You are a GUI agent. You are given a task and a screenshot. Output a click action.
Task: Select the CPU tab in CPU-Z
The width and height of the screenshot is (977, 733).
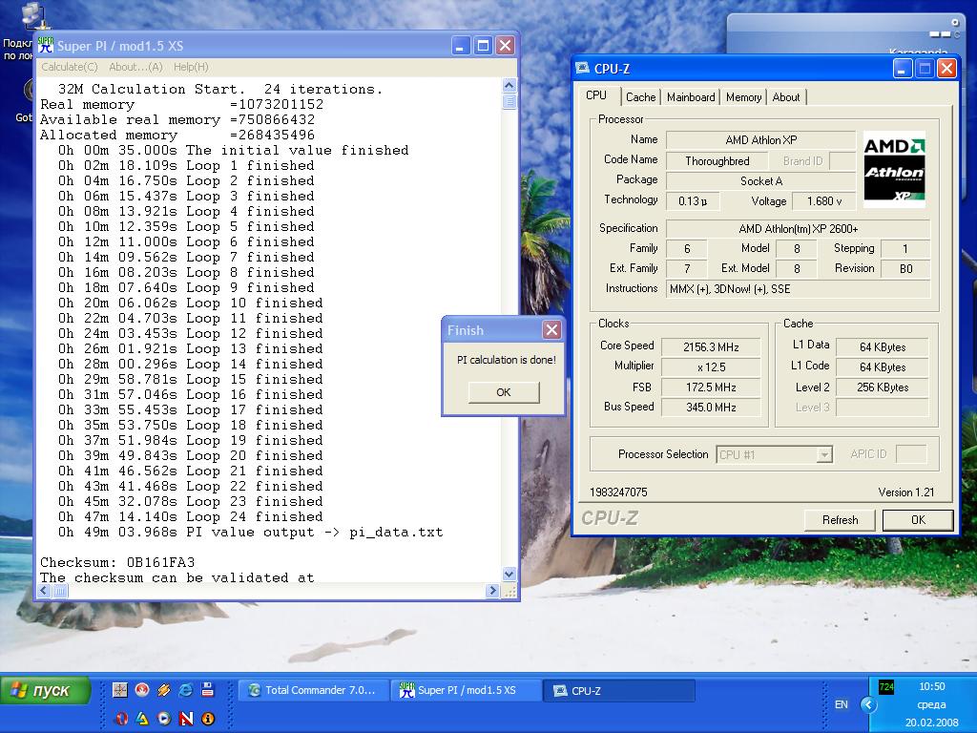[x=596, y=95]
